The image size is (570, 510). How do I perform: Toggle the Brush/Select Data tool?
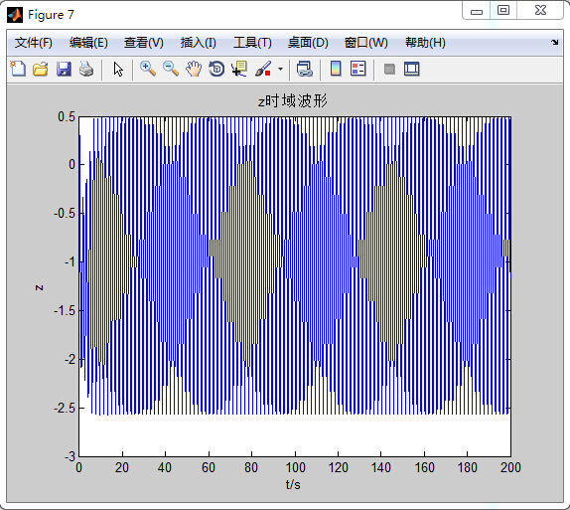263,69
